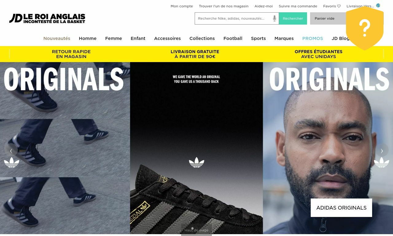
Task: Open the Nouveautés tab
Action: 57,38
